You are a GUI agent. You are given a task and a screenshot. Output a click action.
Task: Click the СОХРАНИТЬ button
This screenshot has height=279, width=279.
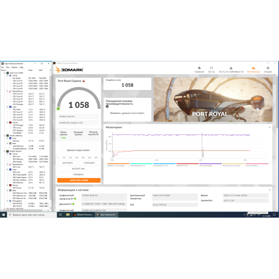point(89,163)
